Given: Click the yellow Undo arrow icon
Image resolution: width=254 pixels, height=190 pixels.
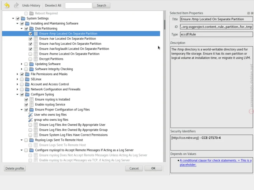Looking at the screenshot, I should tap(7, 5).
